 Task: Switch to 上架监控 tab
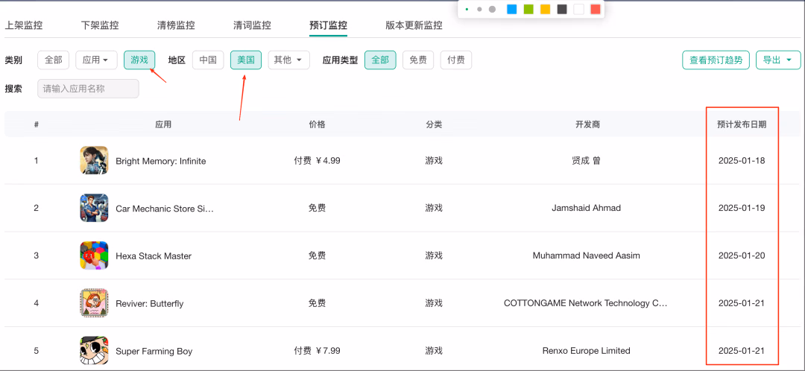coord(24,25)
